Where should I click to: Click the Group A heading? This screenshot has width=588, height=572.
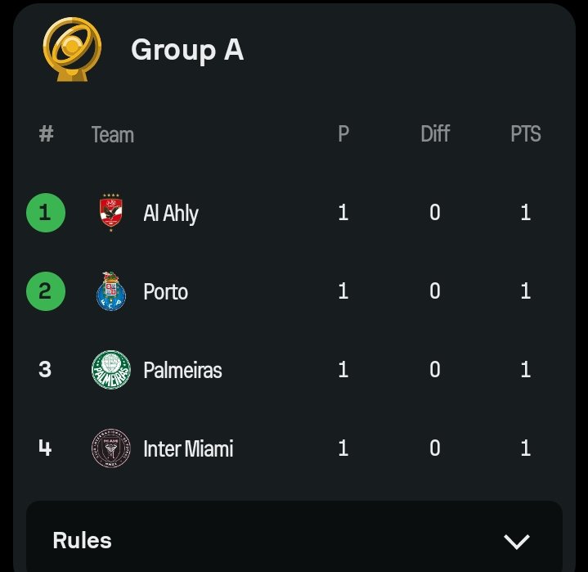pos(187,50)
